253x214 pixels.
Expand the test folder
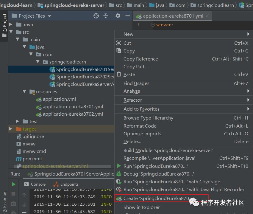[x=18, y=121]
